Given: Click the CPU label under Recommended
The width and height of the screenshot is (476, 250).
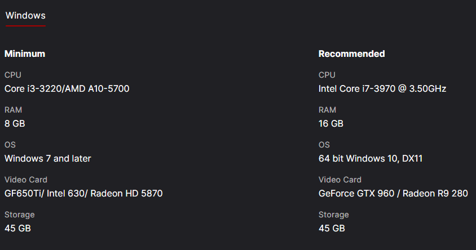Looking at the screenshot, I should 327,75.
